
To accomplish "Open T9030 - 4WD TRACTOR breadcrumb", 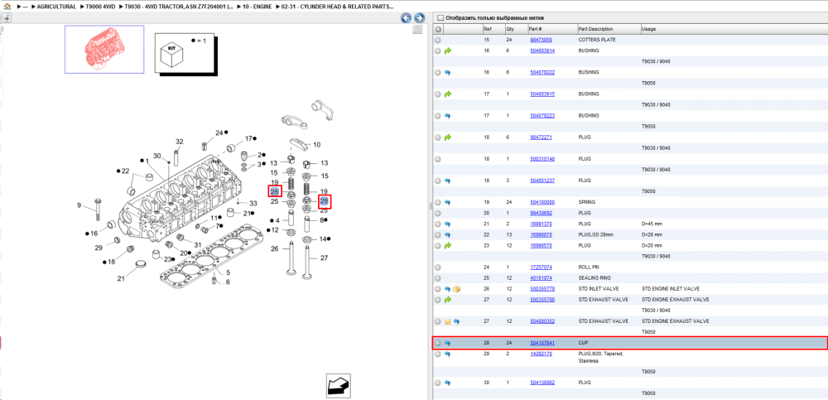I will 179,7.
